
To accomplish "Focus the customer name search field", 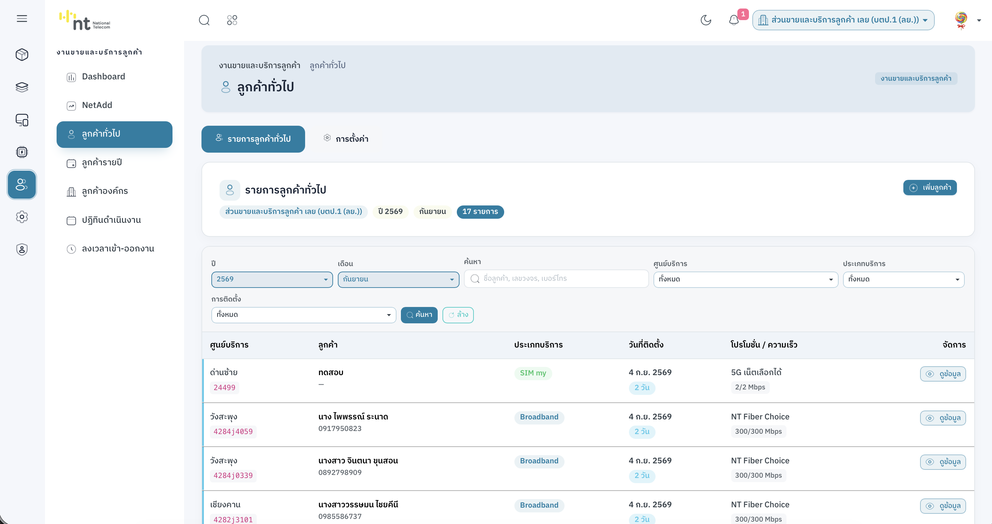I will 556,278.
